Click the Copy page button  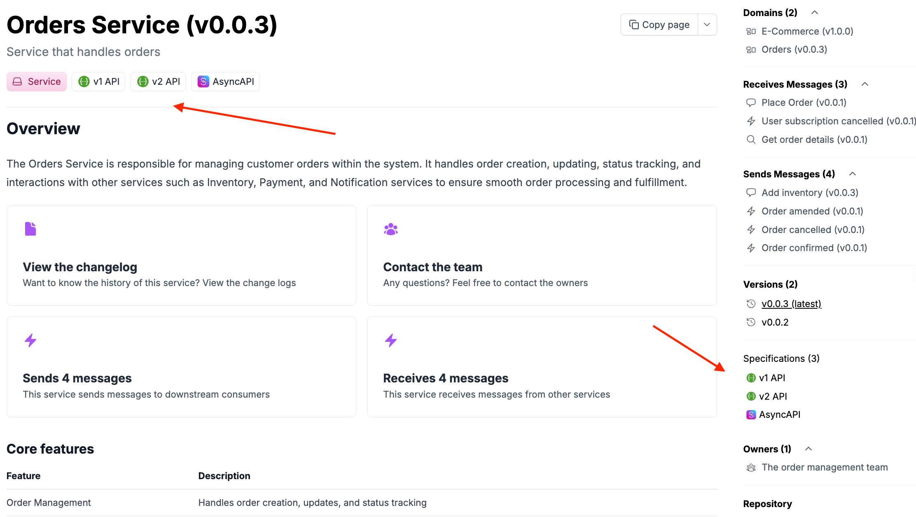[659, 24]
